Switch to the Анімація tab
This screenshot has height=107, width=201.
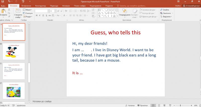coord(66,6)
